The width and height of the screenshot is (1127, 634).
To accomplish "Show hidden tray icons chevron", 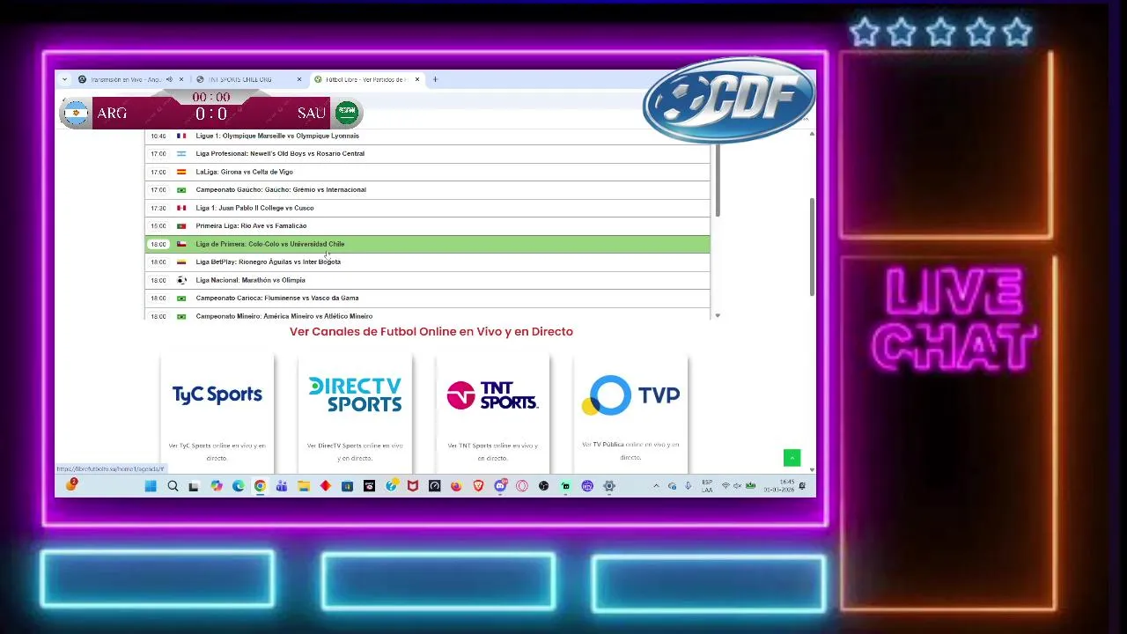I will click(x=655, y=486).
